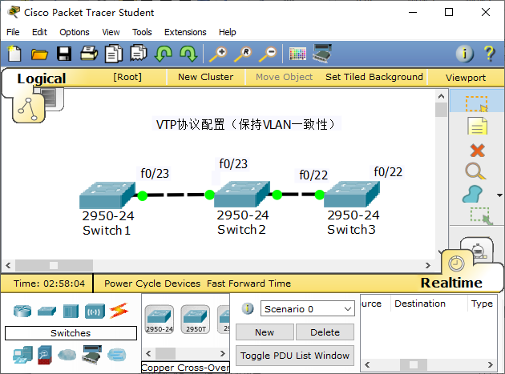The width and height of the screenshot is (505, 374).
Task: Choose the Security firewall device category
Action: pyautogui.click(x=44, y=355)
